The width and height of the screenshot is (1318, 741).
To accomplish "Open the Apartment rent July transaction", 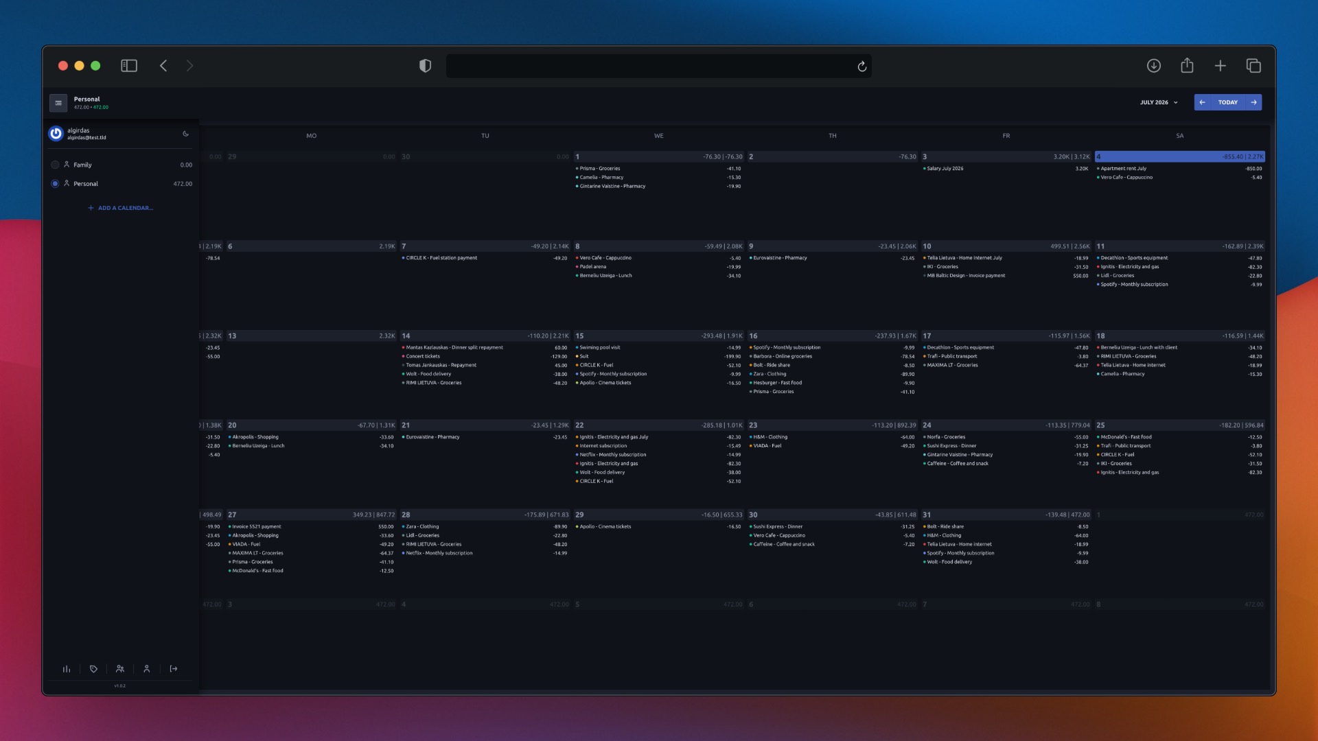I will [x=1179, y=169].
